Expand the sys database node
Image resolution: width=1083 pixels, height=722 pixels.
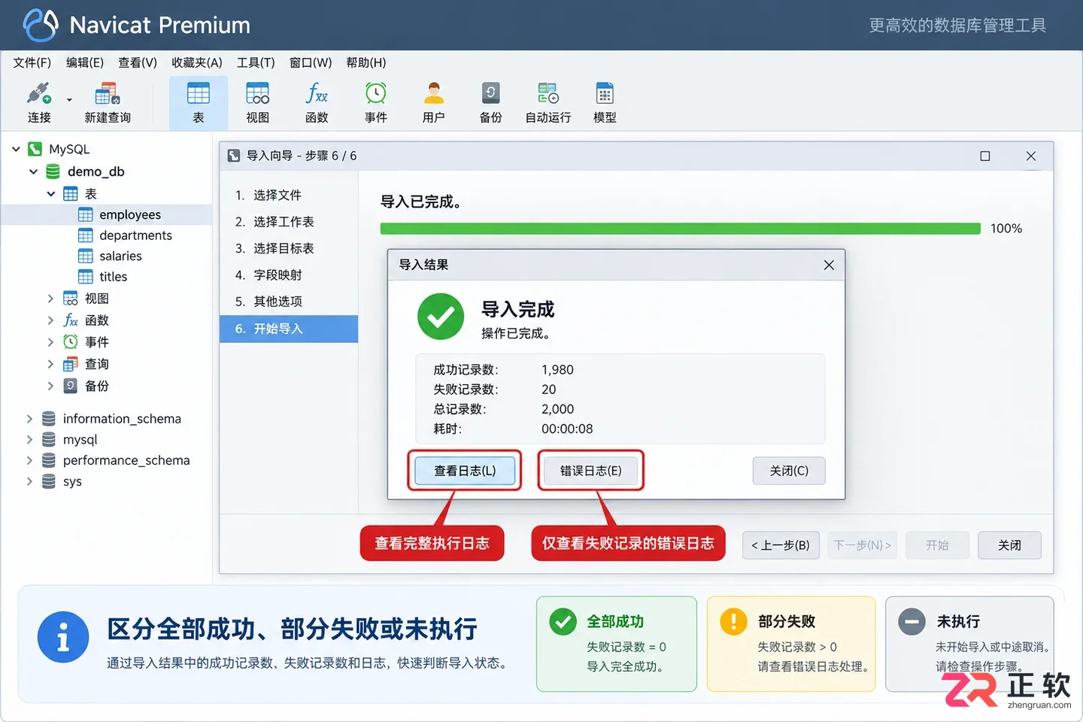(x=29, y=481)
